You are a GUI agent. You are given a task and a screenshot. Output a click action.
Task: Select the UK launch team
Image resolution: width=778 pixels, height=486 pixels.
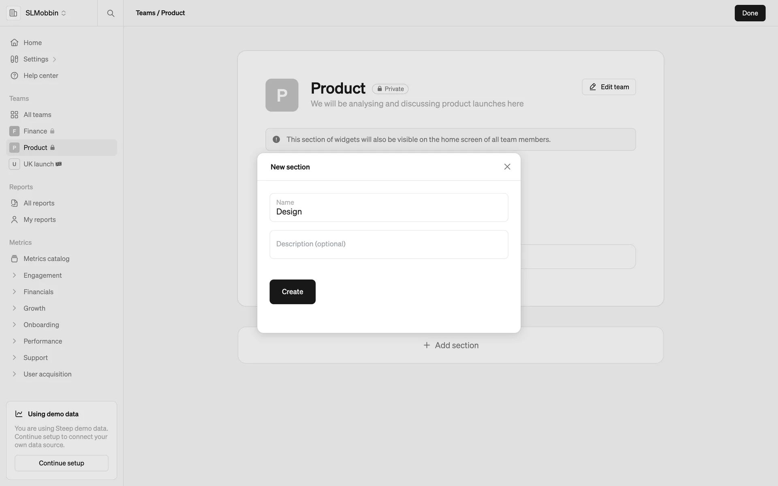coord(38,164)
